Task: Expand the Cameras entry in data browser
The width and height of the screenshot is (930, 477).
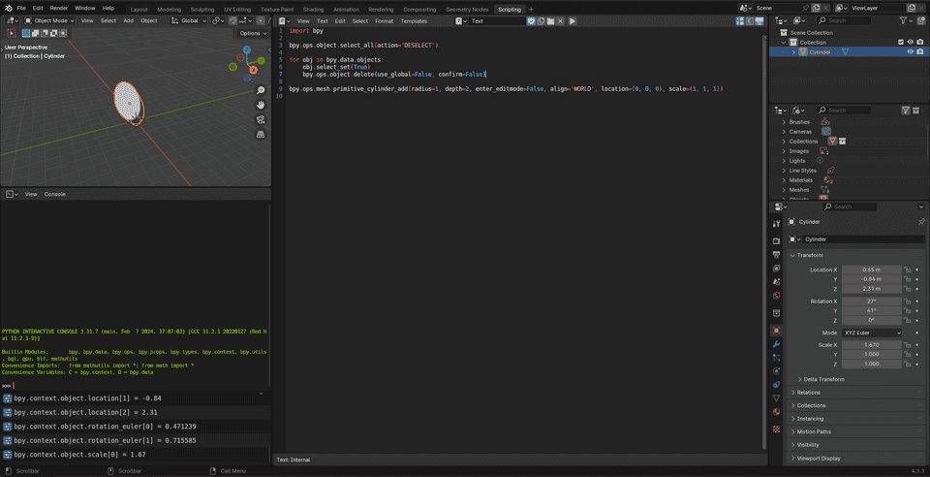Action: (x=784, y=132)
